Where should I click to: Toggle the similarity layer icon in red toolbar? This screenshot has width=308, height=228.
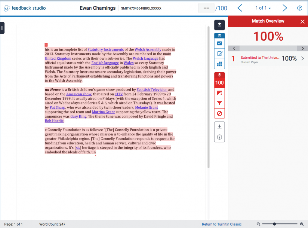(x=219, y=75)
